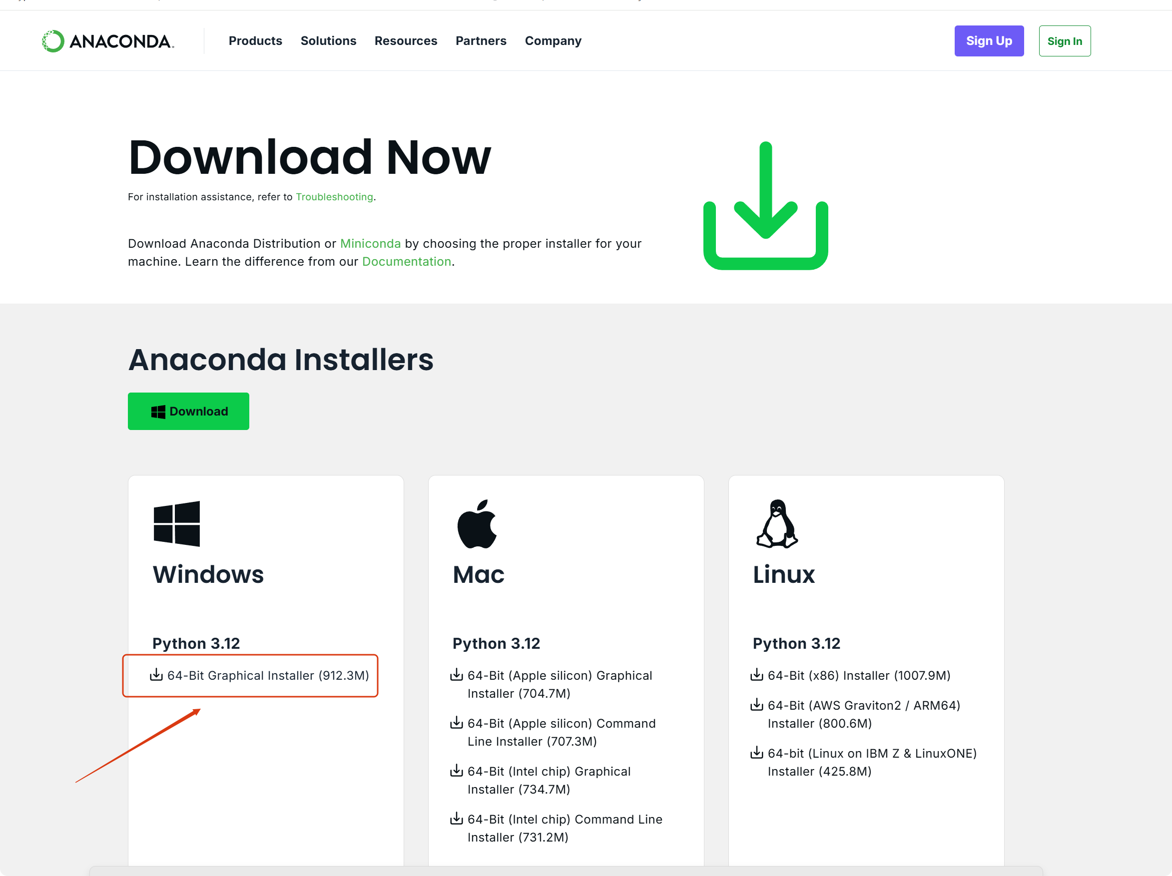1172x876 pixels.
Task: Download 64-Bit AWS Graviton2 / ARM64 Installer
Action: pyautogui.click(x=864, y=714)
